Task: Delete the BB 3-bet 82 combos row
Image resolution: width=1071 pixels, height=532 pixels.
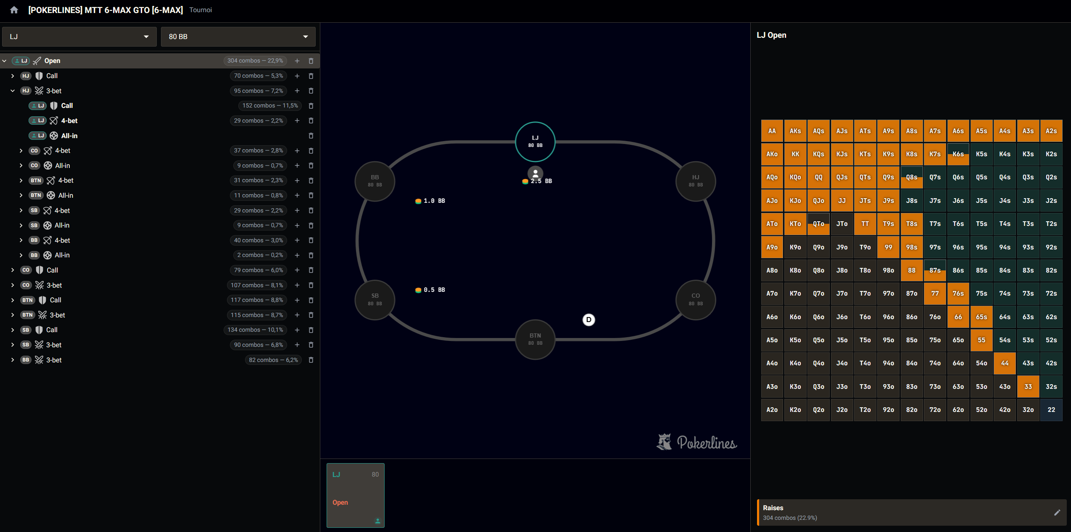Action: tap(311, 360)
